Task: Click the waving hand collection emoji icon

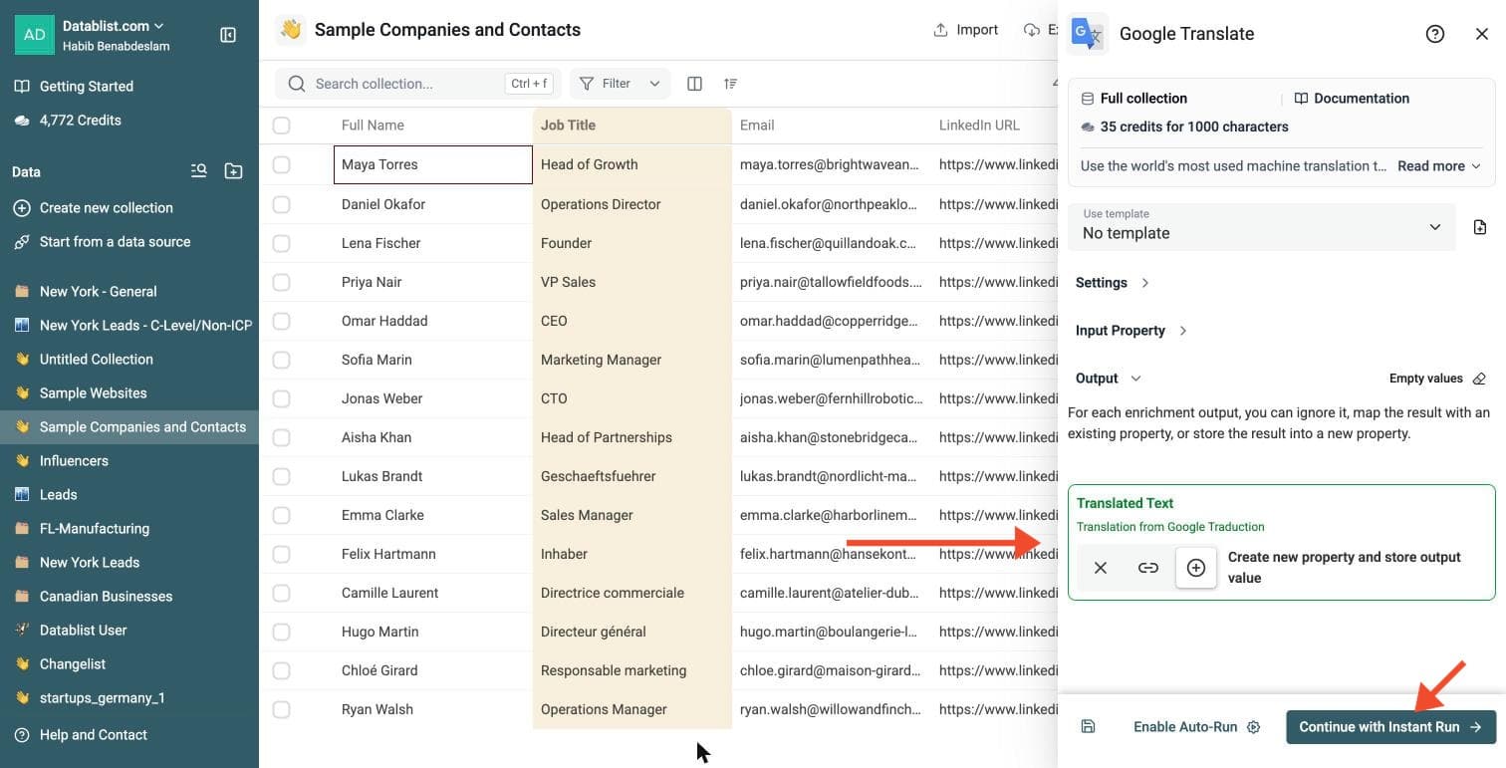Action: [x=291, y=30]
